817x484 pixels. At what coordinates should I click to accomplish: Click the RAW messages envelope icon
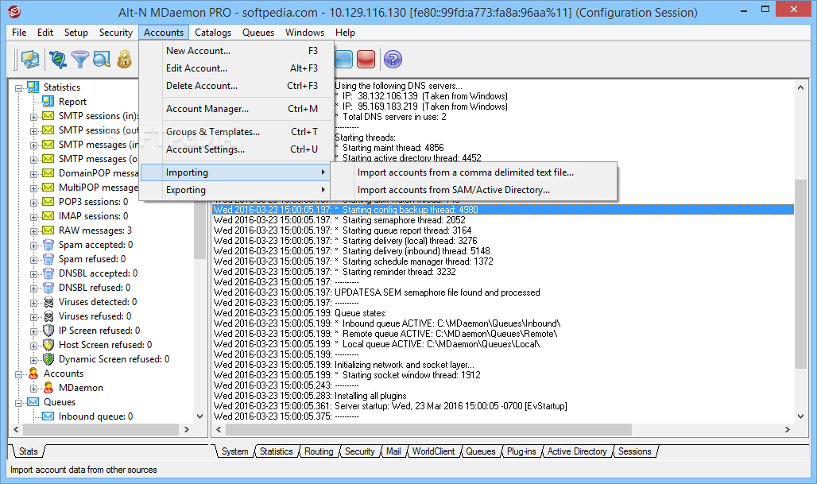(x=48, y=230)
